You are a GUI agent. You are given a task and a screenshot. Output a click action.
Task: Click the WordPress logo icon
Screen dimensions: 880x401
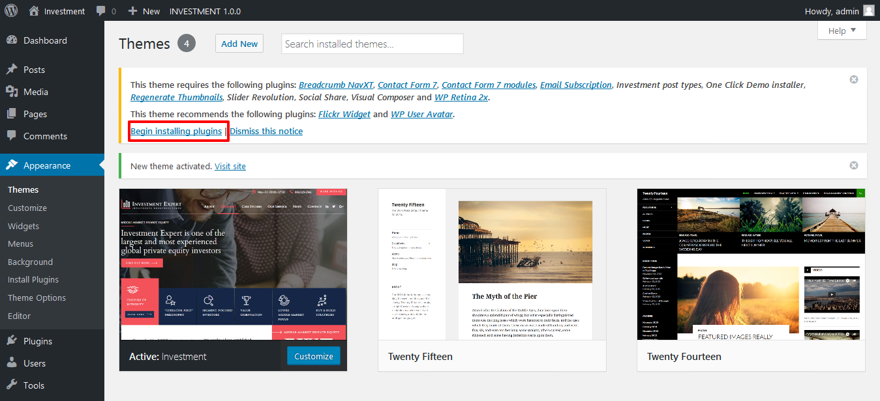[x=11, y=11]
